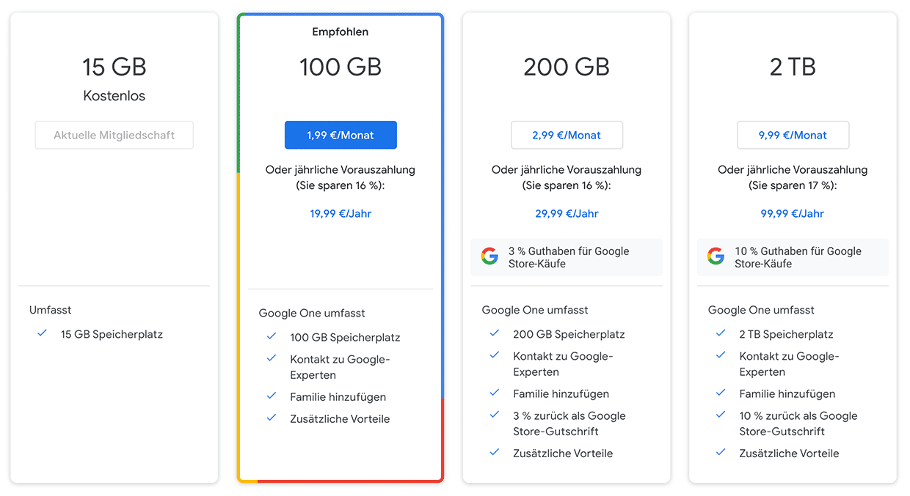Click checkmark by 3 % zurück als Google Store-Gutschrift
This screenshot has height=496, width=910.
coord(495,415)
